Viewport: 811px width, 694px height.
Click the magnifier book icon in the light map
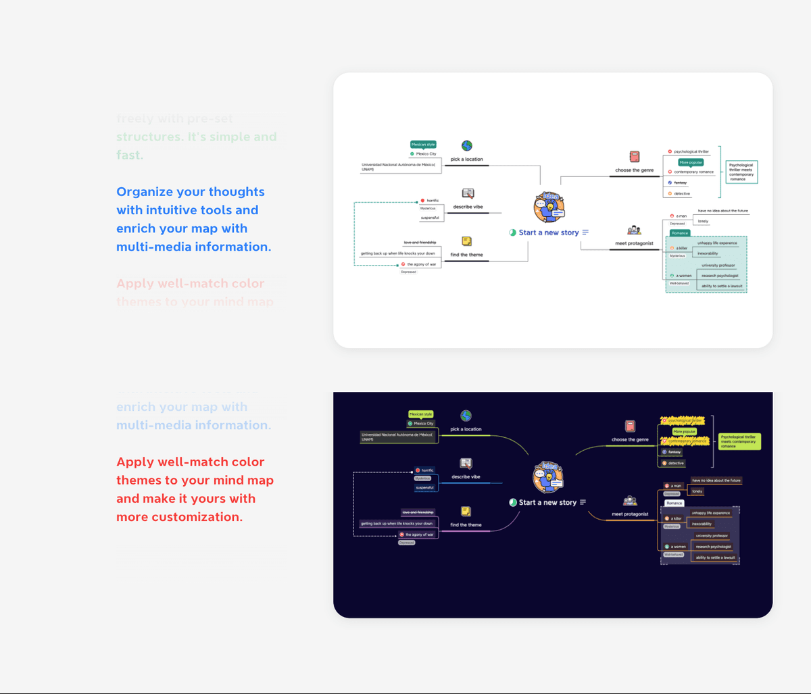tap(468, 193)
